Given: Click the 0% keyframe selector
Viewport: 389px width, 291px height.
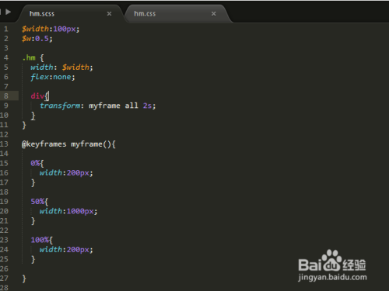Looking at the screenshot, I should [x=35, y=163].
